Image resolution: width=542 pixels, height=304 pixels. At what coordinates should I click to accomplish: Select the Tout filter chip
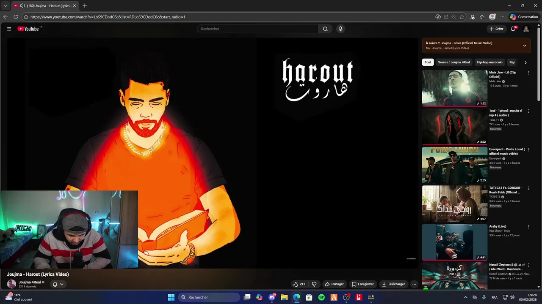[x=428, y=62]
